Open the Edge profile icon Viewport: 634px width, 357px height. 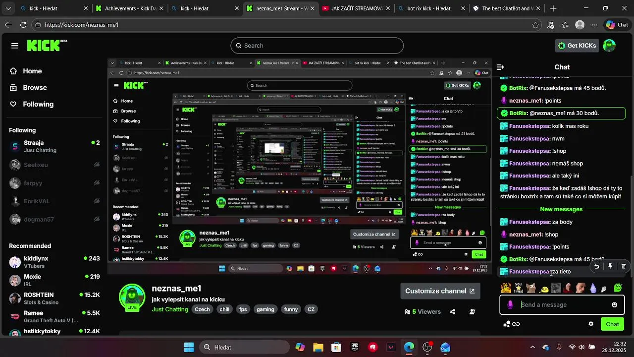(x=580, y=25)
